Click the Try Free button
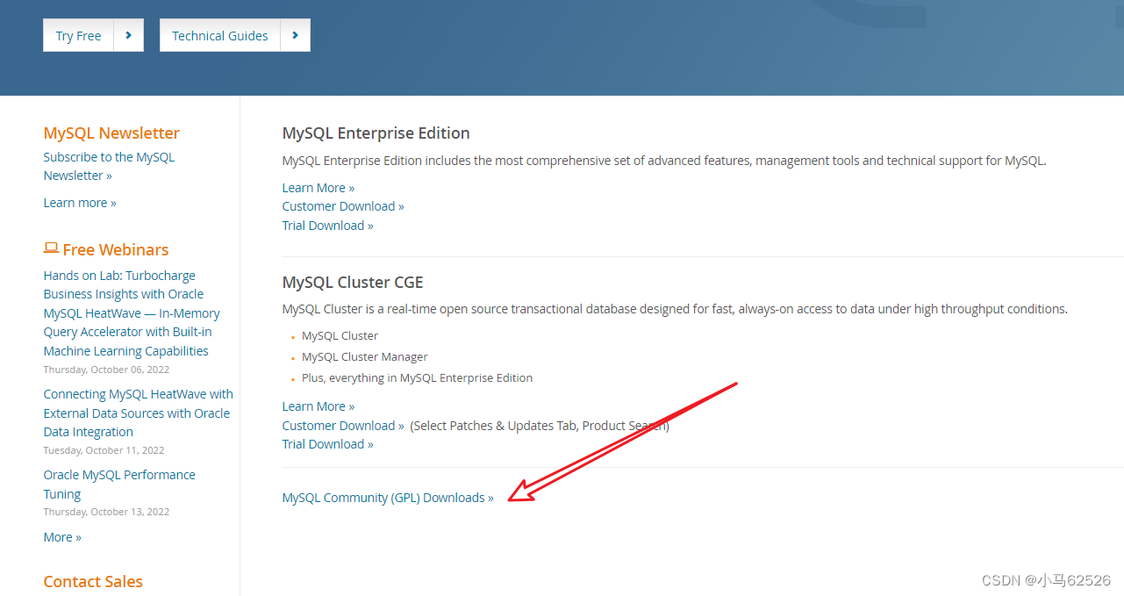The height and width of the screenshot is (596, 1124). pyautogui.click(x=78, y=35)
